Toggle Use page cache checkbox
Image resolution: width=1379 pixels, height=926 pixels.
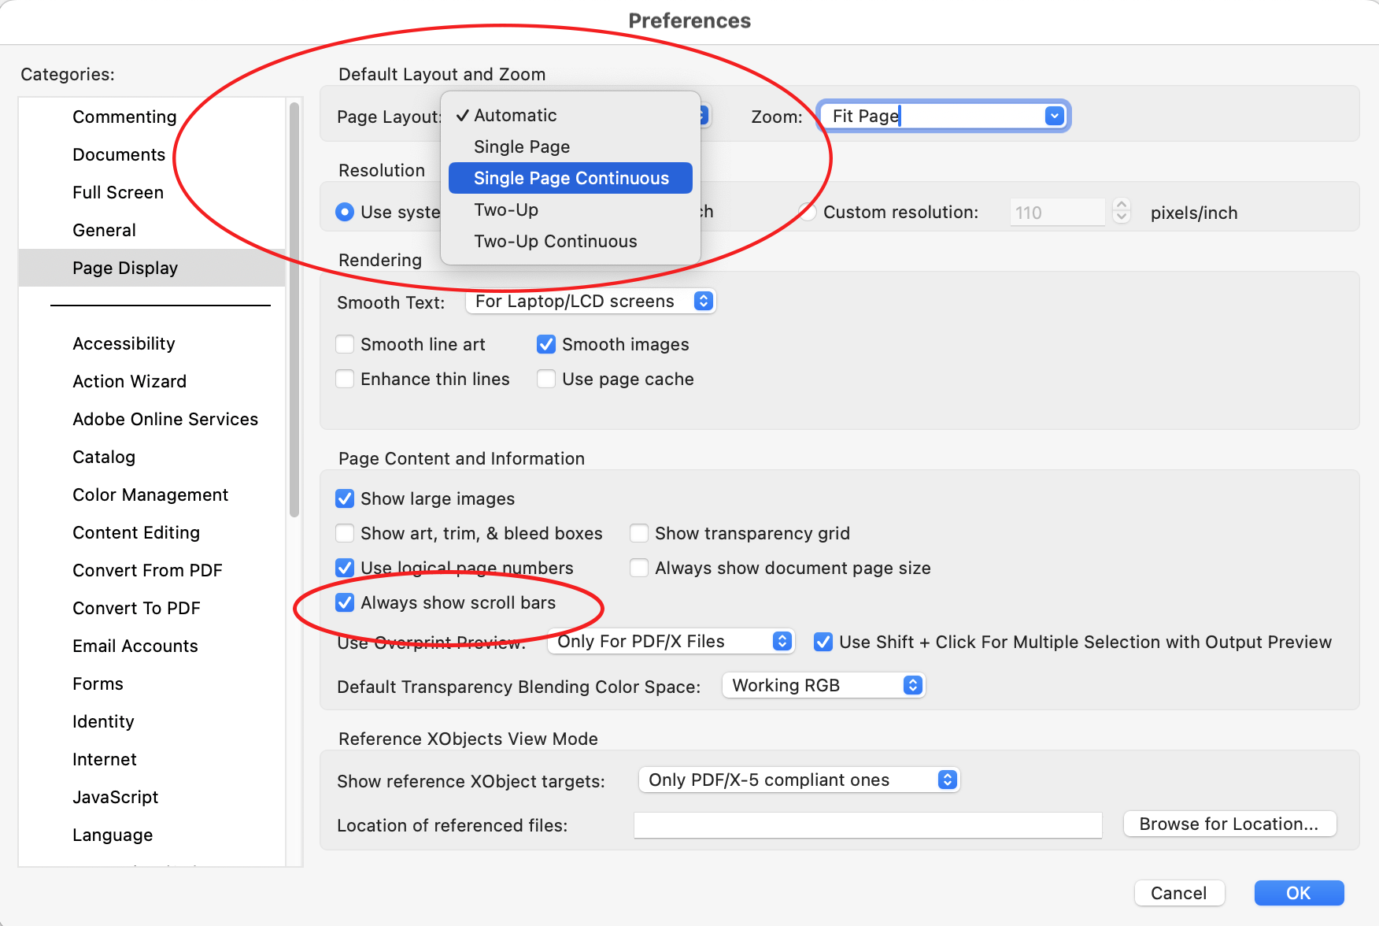click(x=546, y=379)
